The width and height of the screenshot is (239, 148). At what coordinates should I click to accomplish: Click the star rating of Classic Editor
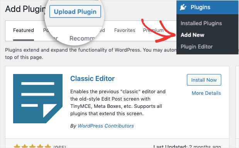click(x=32, y=146)
